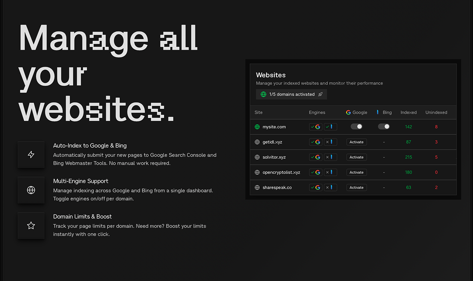Click the Site column header

pos(258,112)
